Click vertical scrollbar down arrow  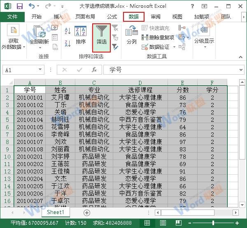click(x=242, y=205)
